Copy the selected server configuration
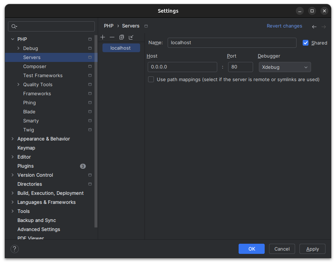This screenshot has height=264, width=336. click(122, 37)
